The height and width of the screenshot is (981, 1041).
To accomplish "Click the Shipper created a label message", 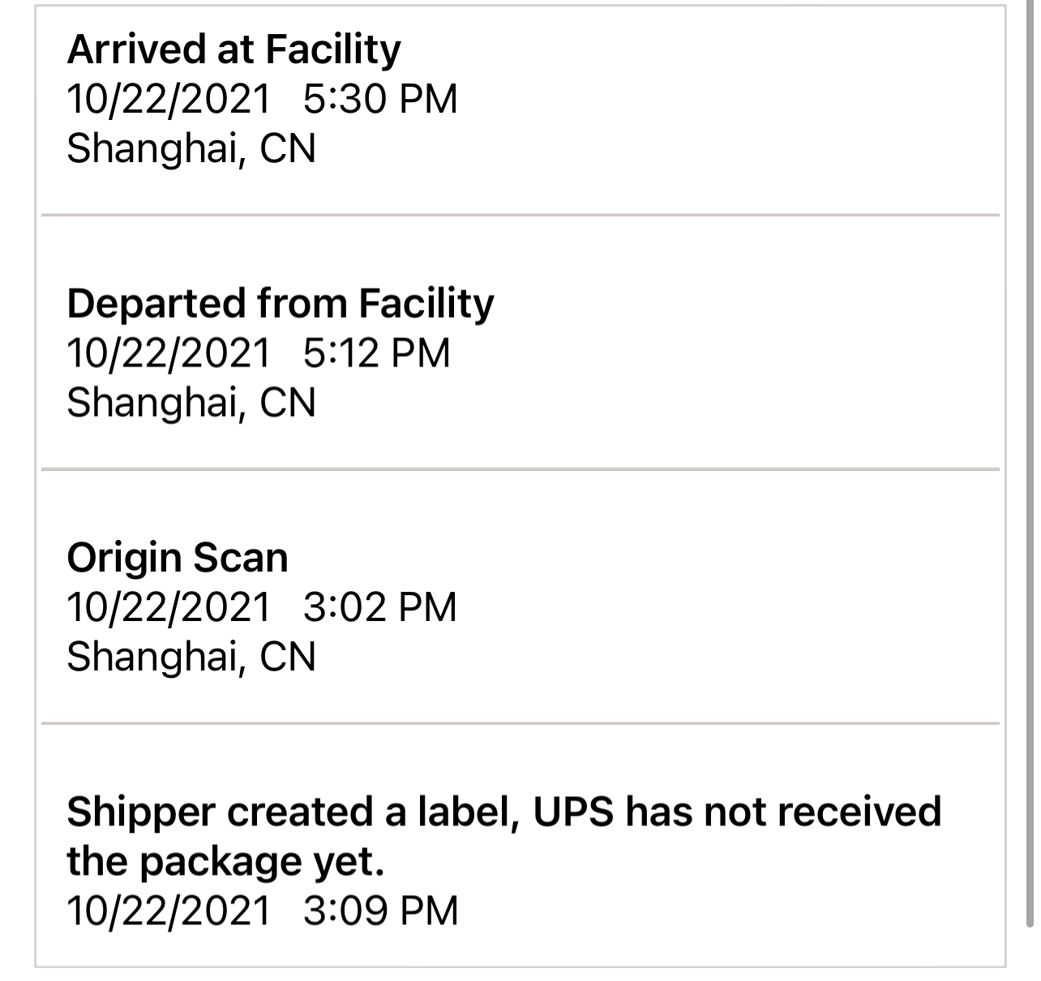I will [503, 812].
